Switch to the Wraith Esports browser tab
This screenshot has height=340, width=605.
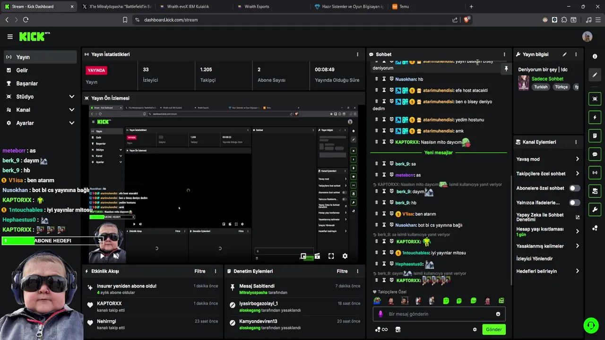pos(271,7)
